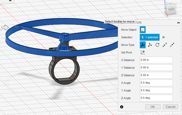Focus the X Distance field
The height and width of the screenshot is (115, 182).
pos(156,60)
